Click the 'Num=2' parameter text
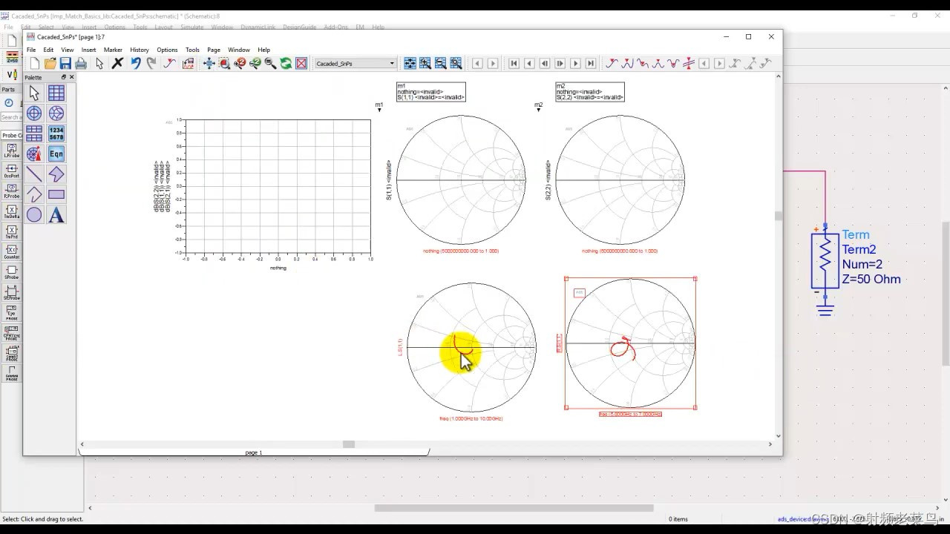 (862, 264)
